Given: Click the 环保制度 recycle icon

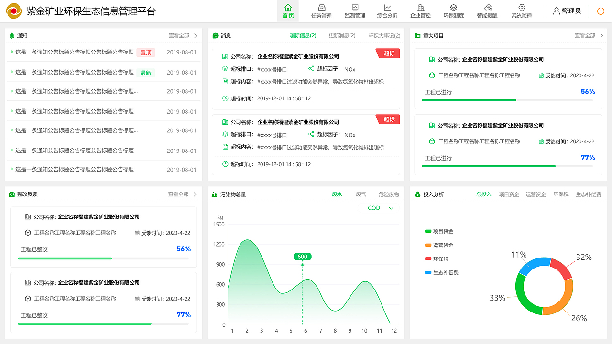Looking at the screenshot, I should [454, 8].
